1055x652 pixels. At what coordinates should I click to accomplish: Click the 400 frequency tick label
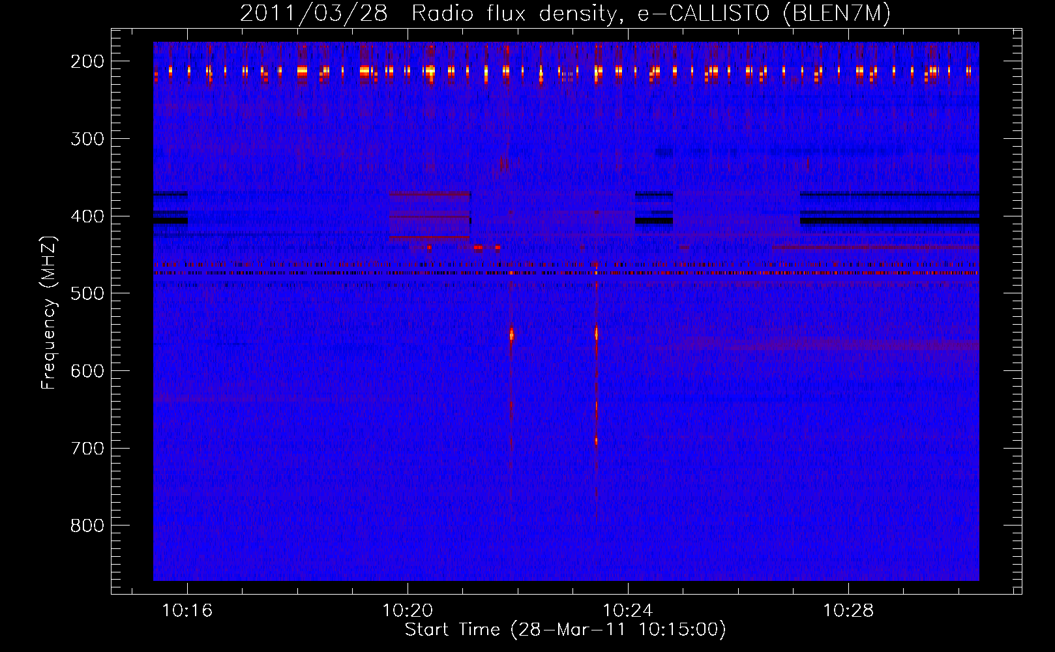[87, 216]
